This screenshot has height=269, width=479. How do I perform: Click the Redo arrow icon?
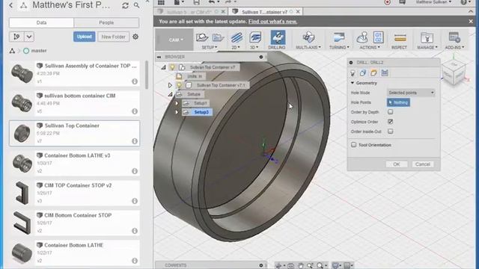228,2
